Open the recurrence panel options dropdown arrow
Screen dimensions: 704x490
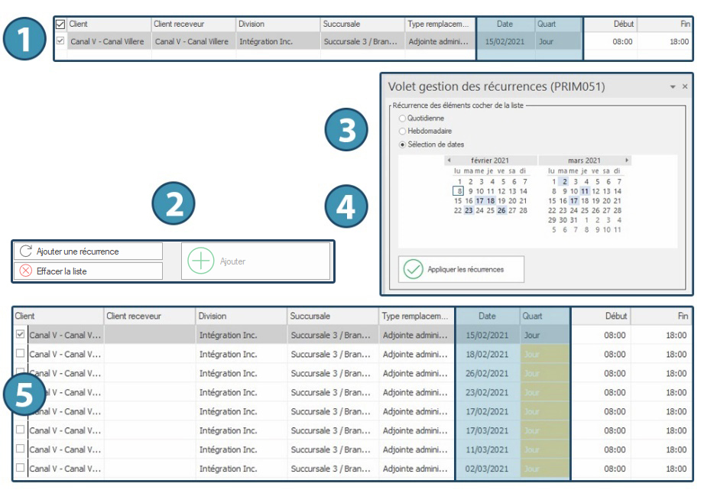click(673, 87)
